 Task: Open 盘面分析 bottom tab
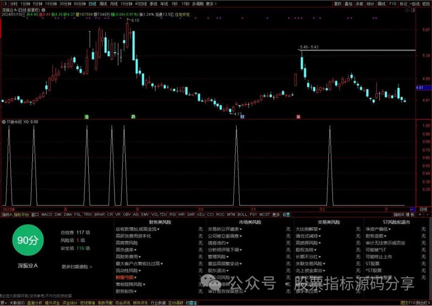(35, 303)
